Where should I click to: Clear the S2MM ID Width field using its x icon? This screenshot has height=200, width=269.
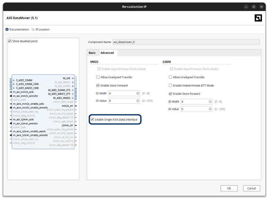coord(210,101)
